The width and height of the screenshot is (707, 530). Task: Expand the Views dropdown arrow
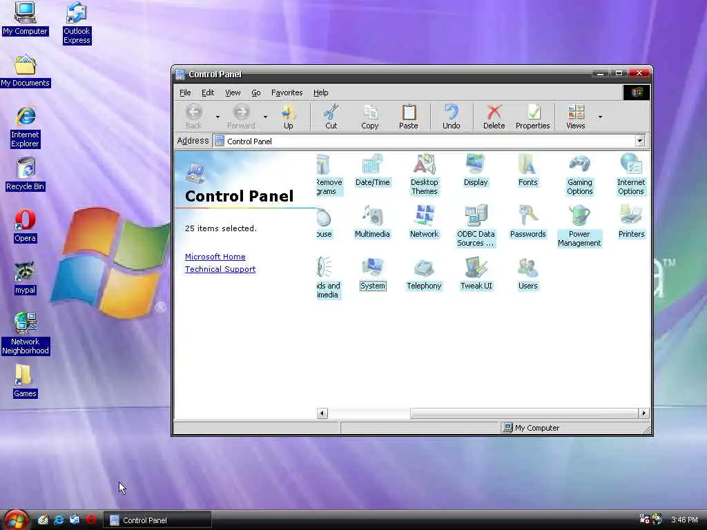tap(600, 117)
